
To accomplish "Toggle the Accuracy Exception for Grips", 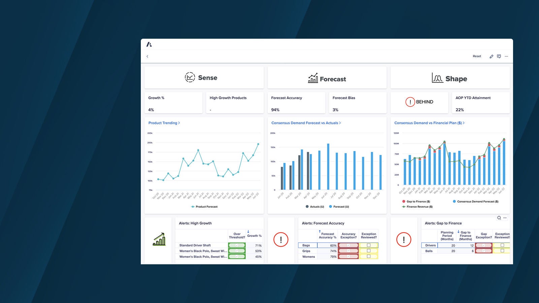I will click(x=348, y=251).
